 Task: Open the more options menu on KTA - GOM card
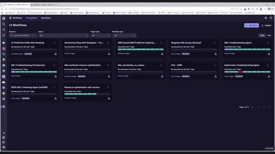coord(214,65)
